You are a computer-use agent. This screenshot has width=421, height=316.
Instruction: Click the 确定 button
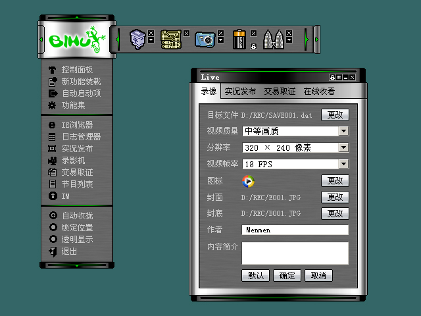click(x=287, y=276)
